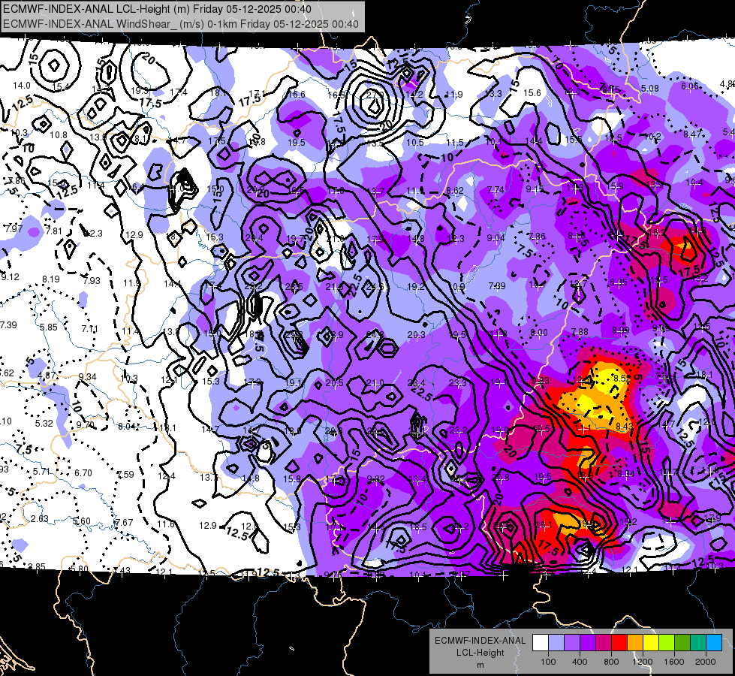735x676 pixels.
Task: Click the map value 14.0
Action: coord(22,86)
